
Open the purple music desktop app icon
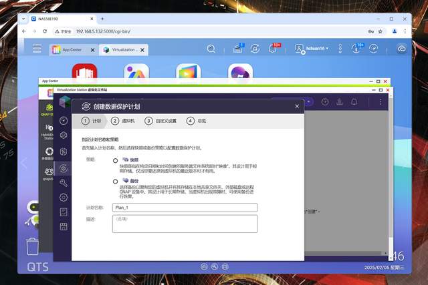click(x=240, y=71)
